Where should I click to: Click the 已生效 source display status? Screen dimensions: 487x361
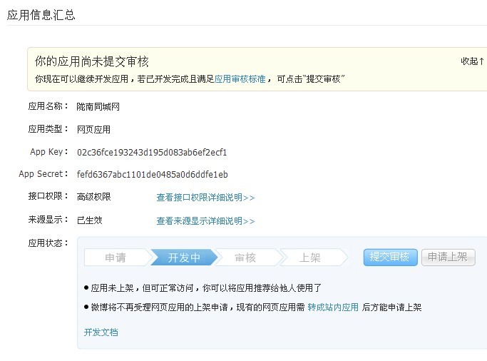tap(89, 220)
